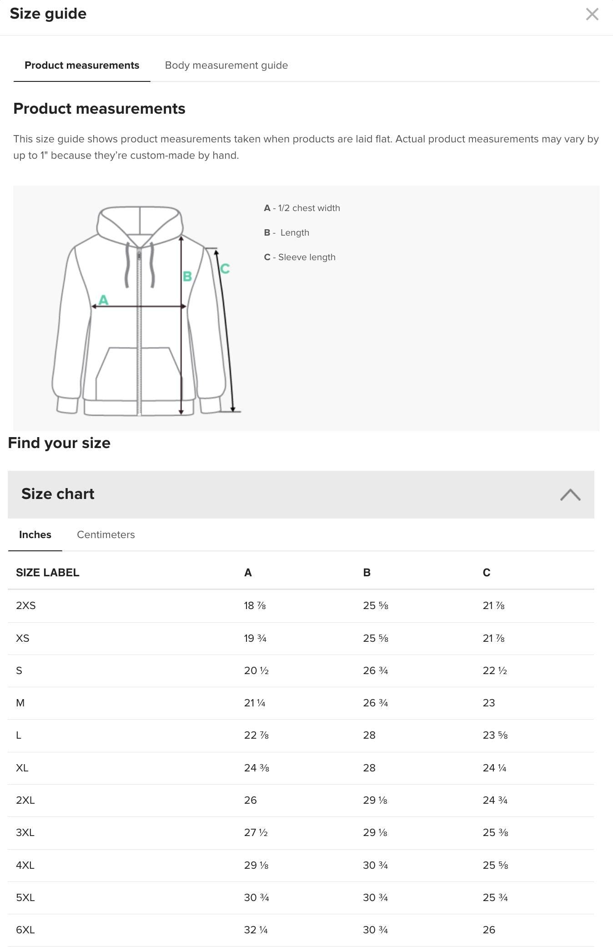Viewport: 613px width, 947px height.
Task: Click the XL size label
Action: 22,768
